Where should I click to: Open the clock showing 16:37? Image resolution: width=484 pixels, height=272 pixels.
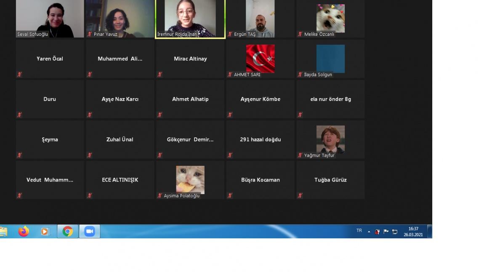pos(413,232)
